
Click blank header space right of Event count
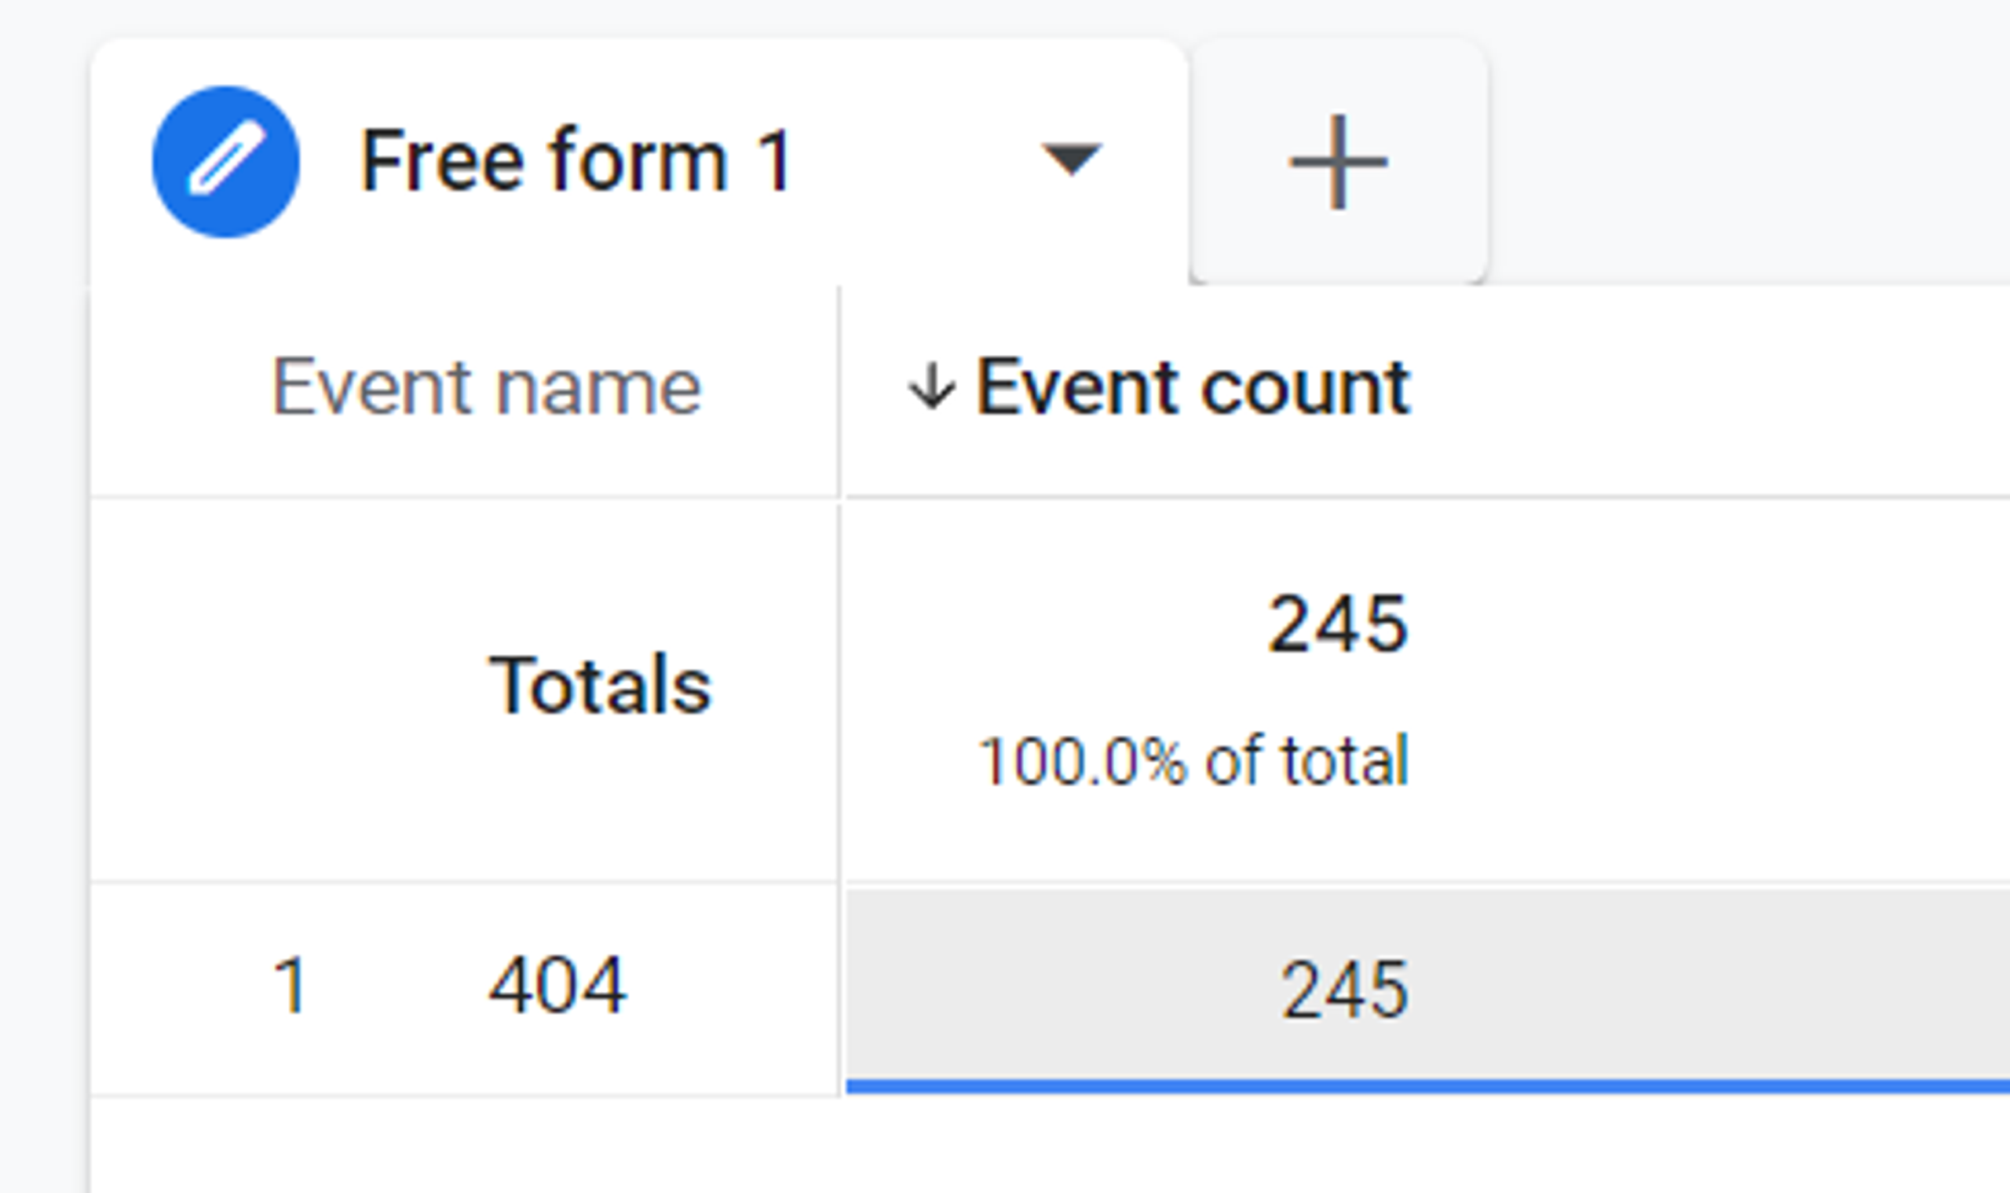pos(1712,390)
